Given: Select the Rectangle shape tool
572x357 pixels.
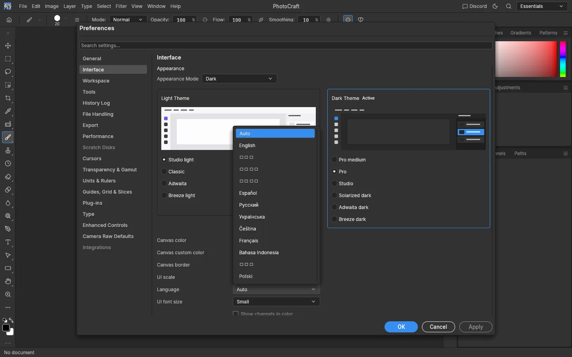Looking at the screenshot, I should (x=8, y=268).
